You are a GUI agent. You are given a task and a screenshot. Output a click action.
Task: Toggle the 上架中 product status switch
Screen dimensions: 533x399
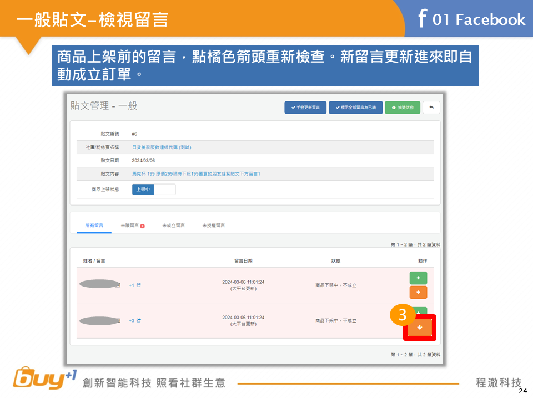coord(154,190)
